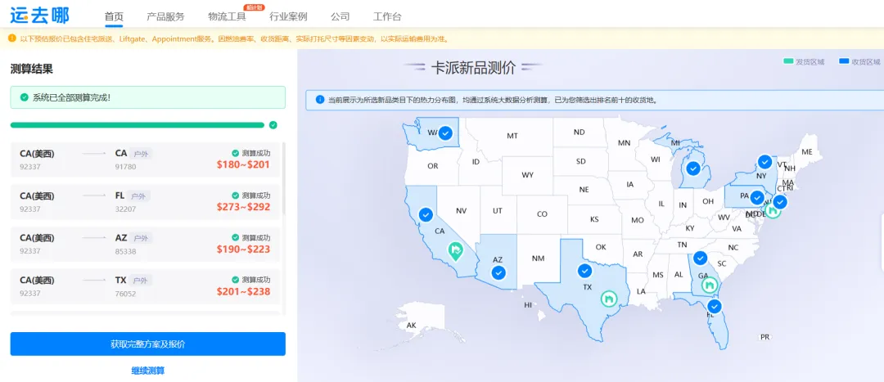The width and height of the screenshot is (884, 382).
Task: Open the 首页 tab
Action: (x=114, y=16)
